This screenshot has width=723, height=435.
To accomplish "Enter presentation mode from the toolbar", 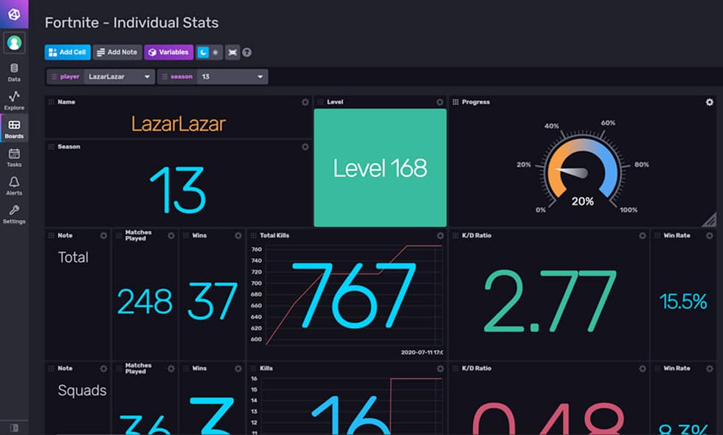I will click(x=232, y=52).
